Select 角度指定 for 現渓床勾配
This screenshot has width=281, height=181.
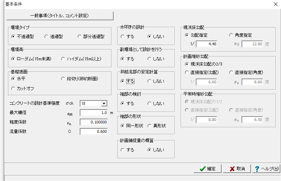tap(231, 35)
